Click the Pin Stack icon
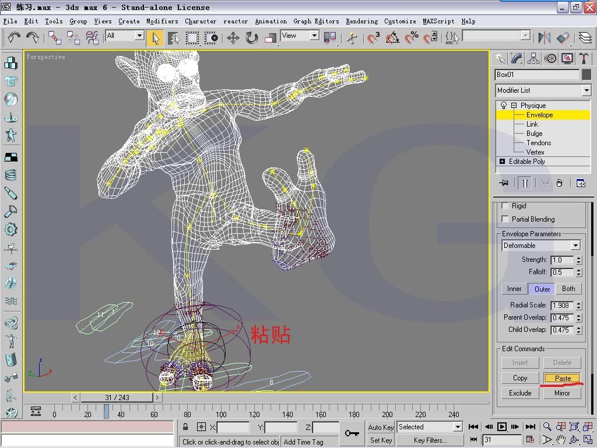Screen dimensions: 597x448 [x=504, y=183]
